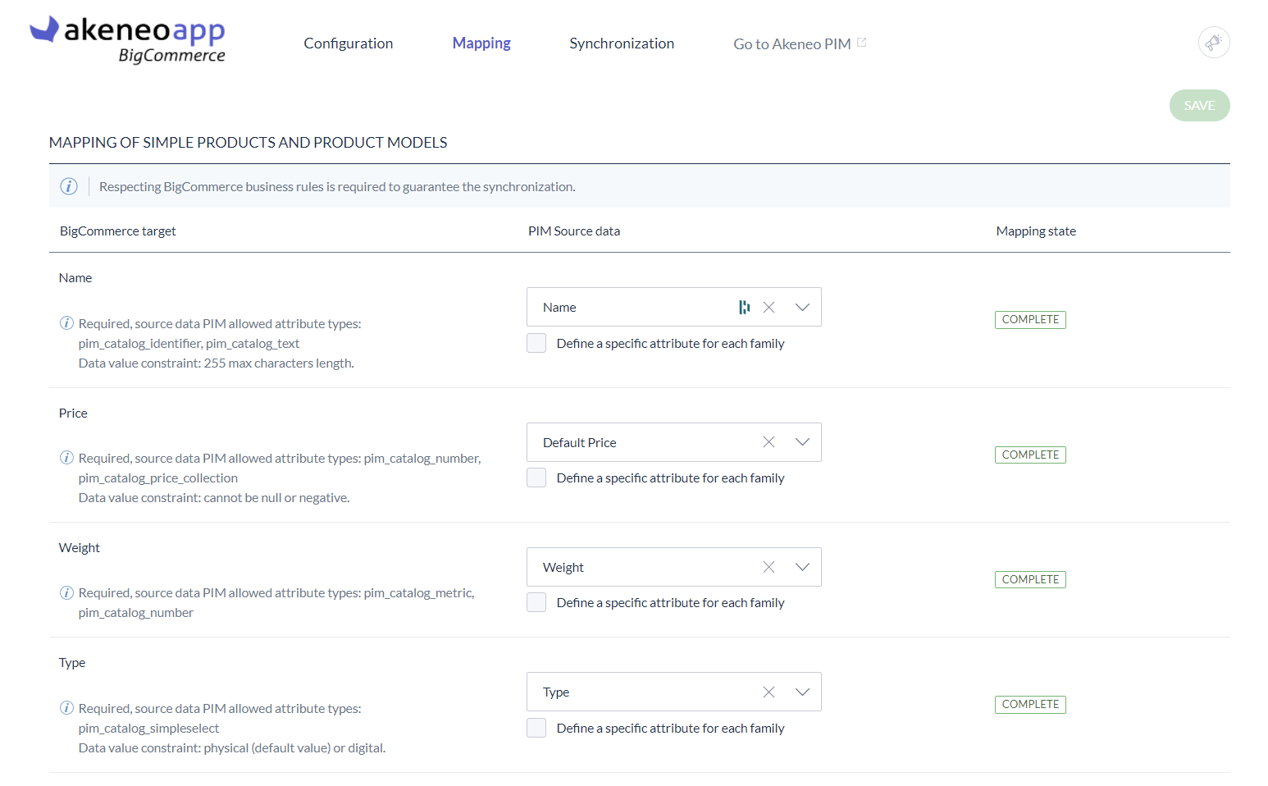Click the info icon under Price target
This screenshot has width=1268, height=786.
pos(67,458)
